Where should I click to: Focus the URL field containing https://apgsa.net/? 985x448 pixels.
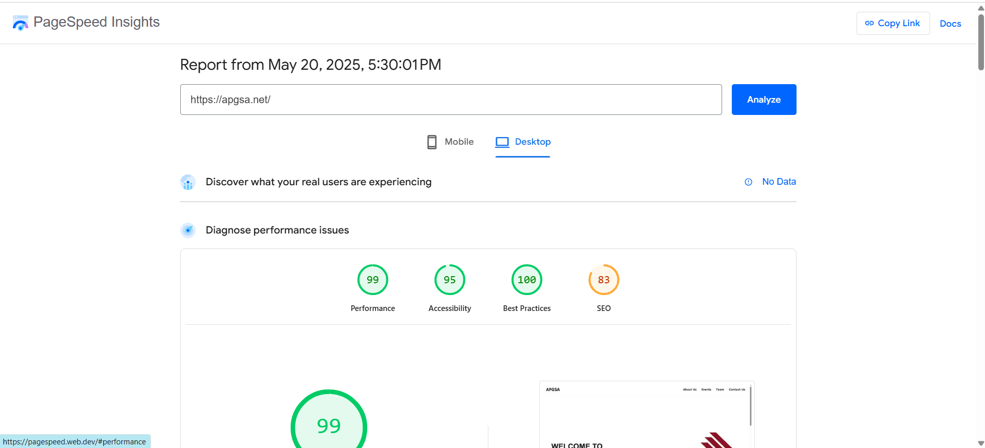click(x=451, y=100)
